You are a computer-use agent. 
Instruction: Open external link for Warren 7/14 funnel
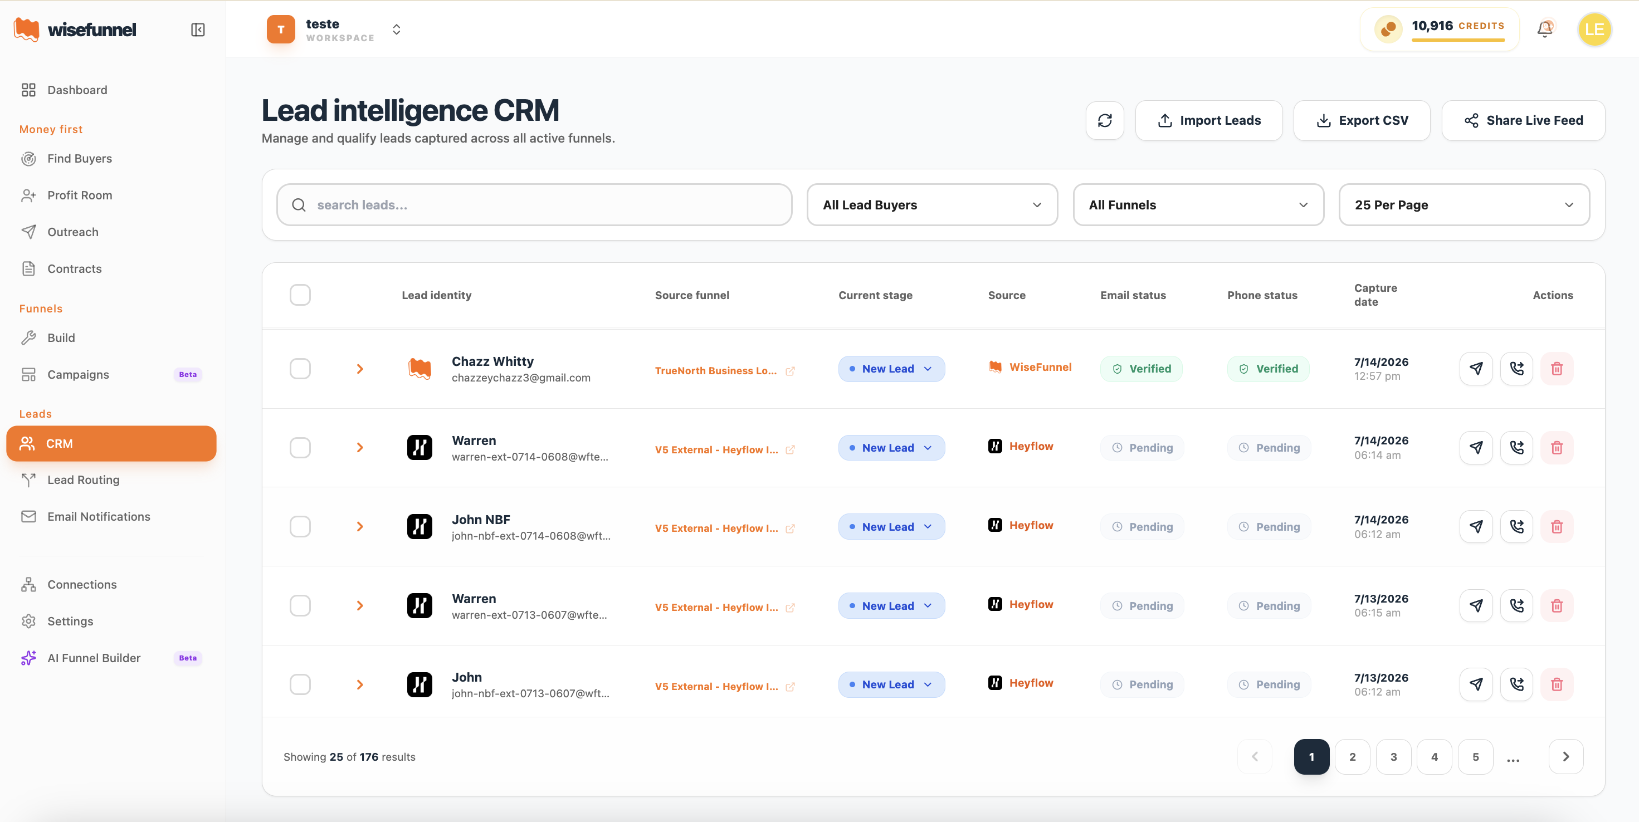click(x=790, y=450)
